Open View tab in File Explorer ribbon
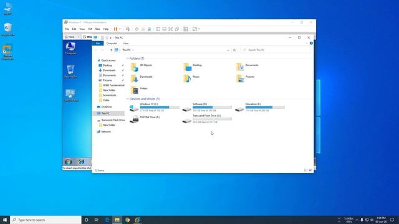Screen dimensions: 399x224 (x=126, y=44)
